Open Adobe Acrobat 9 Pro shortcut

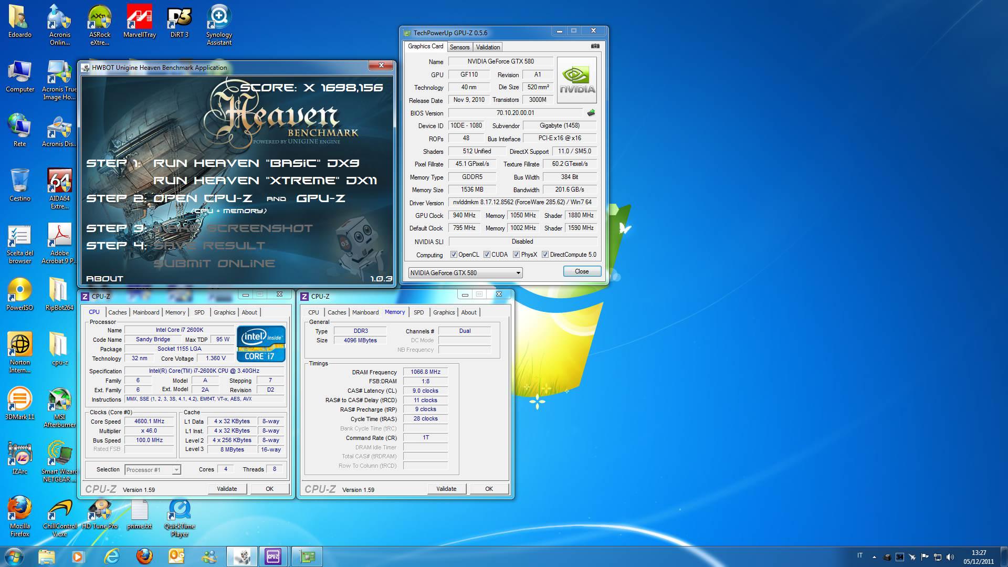[59, 243]
